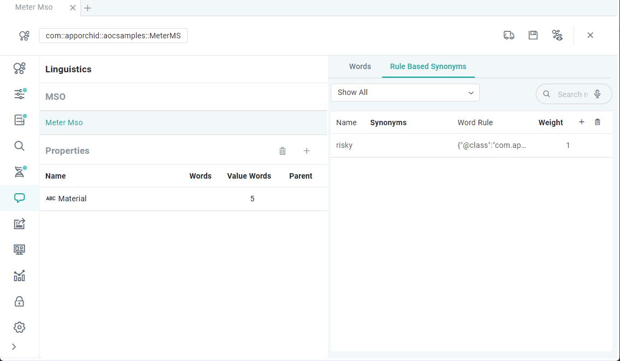Click the DNA helix icon in sidebar

(19, 172)
